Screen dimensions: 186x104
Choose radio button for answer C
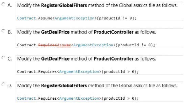[3, 58]
